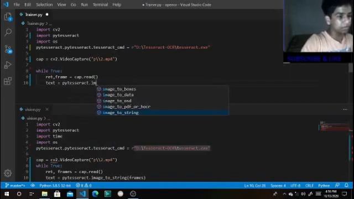Image resolution: width=354 pixels, height=199 pixels.
Task: Open the Search view in activity bar
Action: 8,32
